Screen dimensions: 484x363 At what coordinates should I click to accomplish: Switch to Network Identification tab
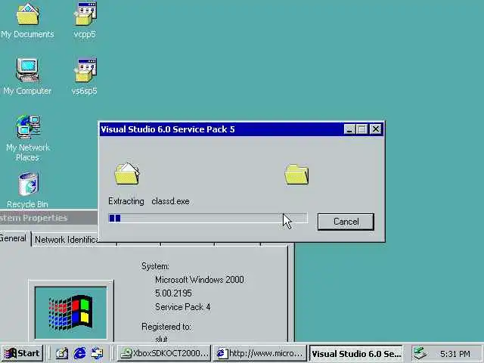point(66,240)
